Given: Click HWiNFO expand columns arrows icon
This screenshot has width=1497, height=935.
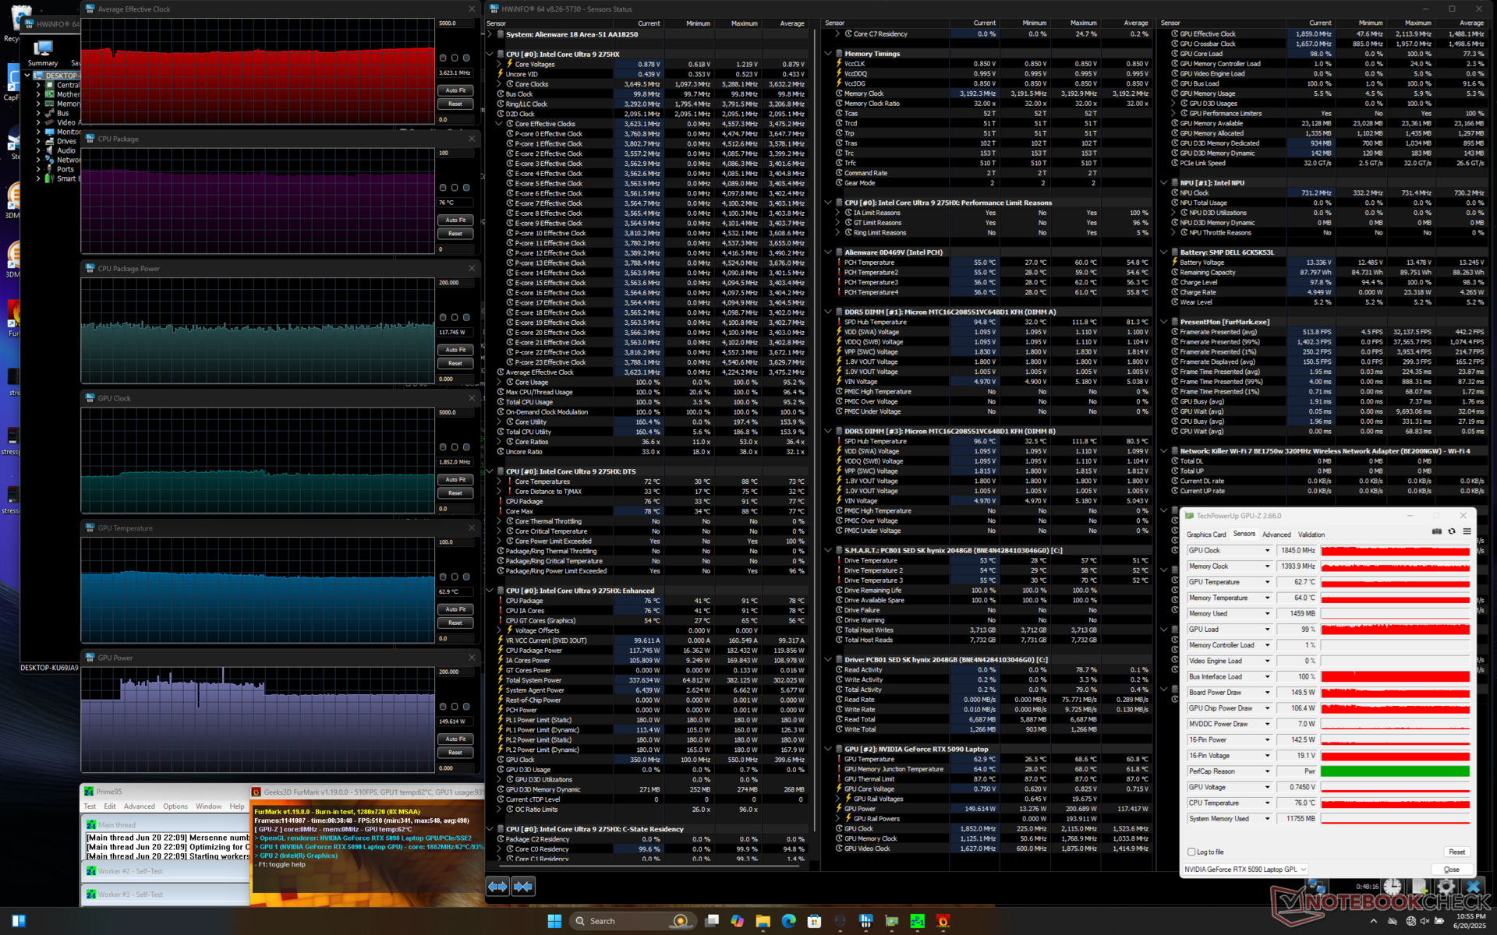Looking at the screenshot, I should (497, 886).
